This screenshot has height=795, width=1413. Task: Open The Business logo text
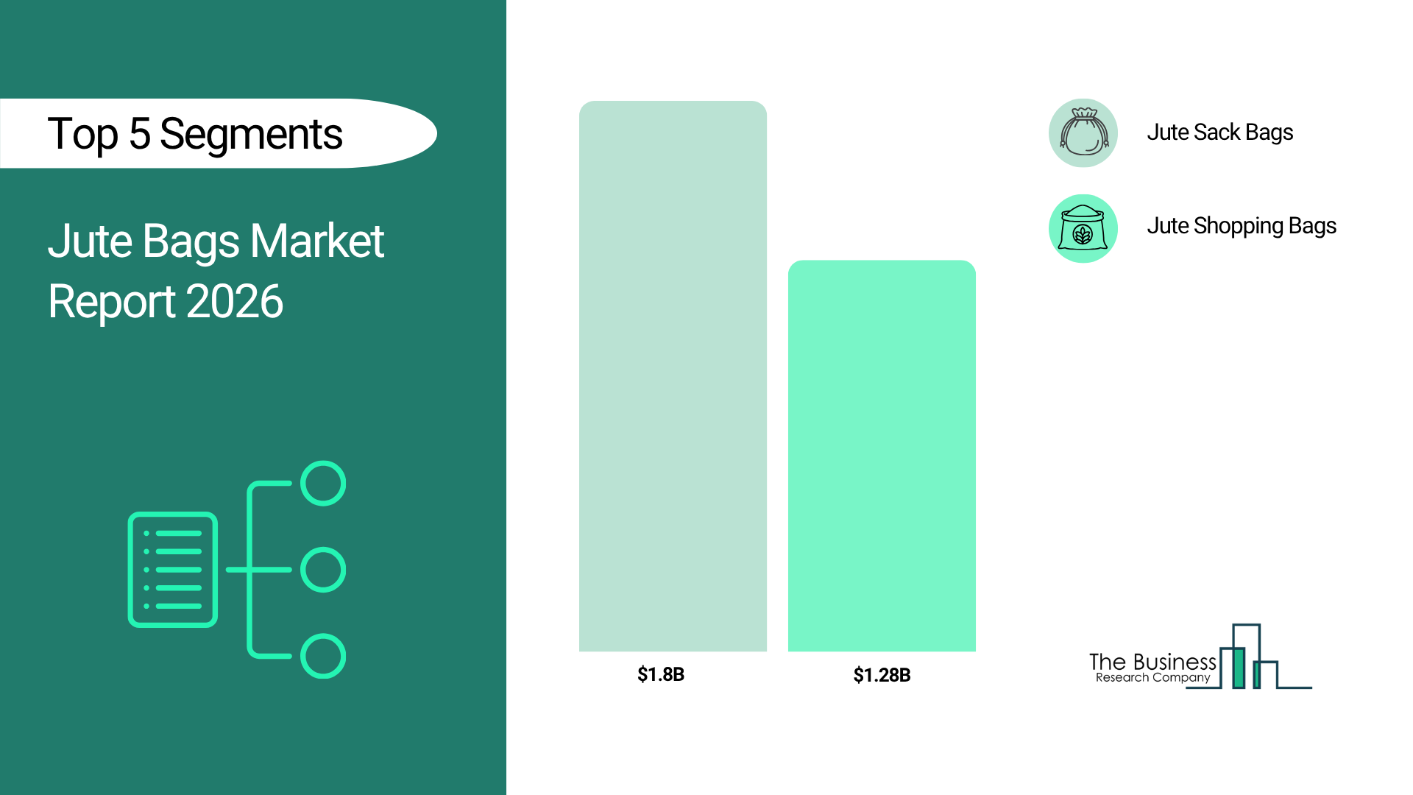click(1152, 661)
